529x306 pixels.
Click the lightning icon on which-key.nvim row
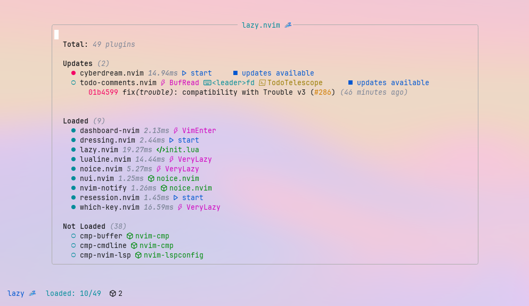coord(180,207)
